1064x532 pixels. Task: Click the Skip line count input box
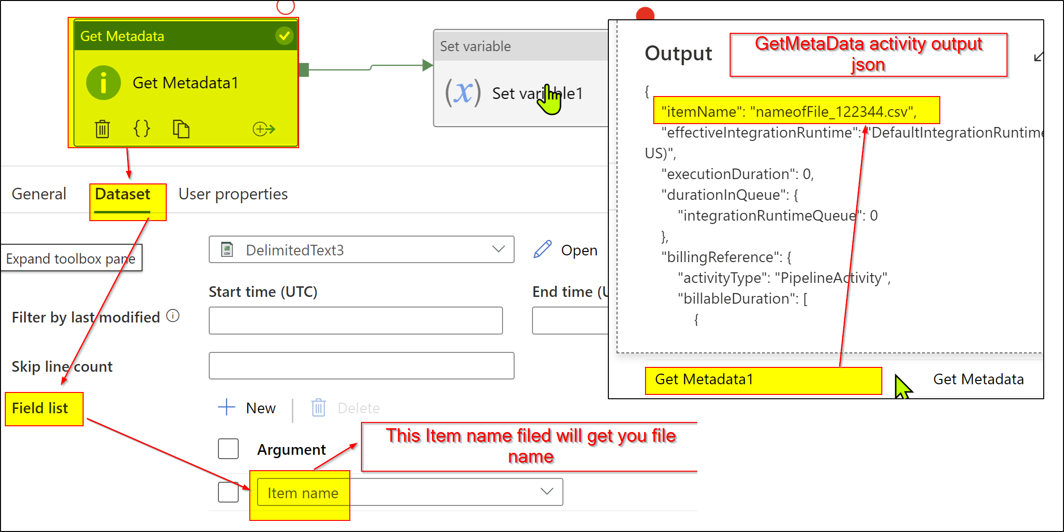pyautogui.click(x=361, y=366)
